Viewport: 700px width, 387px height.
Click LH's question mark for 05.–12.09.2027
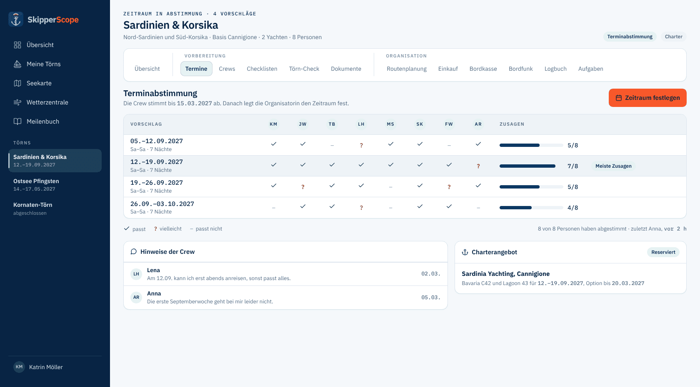pos(361,145)
